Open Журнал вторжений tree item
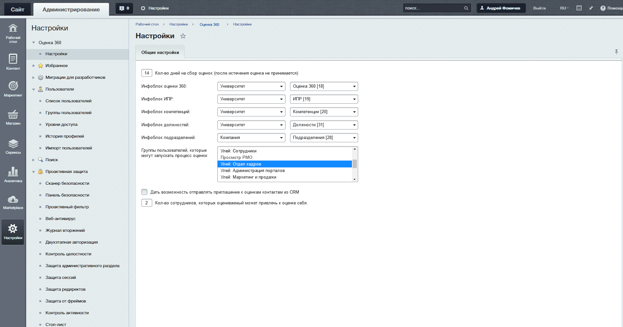The image size is (623, 327). [65, 231]
